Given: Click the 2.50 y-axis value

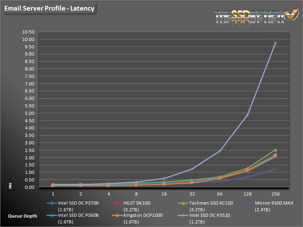Looking at the screenshot, I should coord(30,150).
